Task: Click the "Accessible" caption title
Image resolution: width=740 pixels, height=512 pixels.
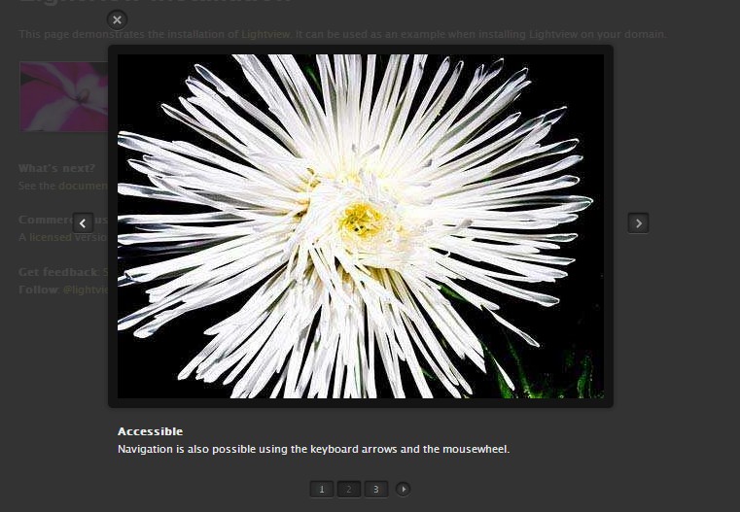Action: coord(150,431)
